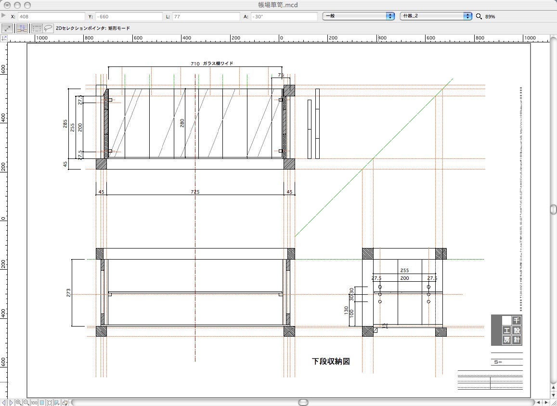Click the S= scale label
The height and width of the screenshot is (406, 557).
click(498, 362)
